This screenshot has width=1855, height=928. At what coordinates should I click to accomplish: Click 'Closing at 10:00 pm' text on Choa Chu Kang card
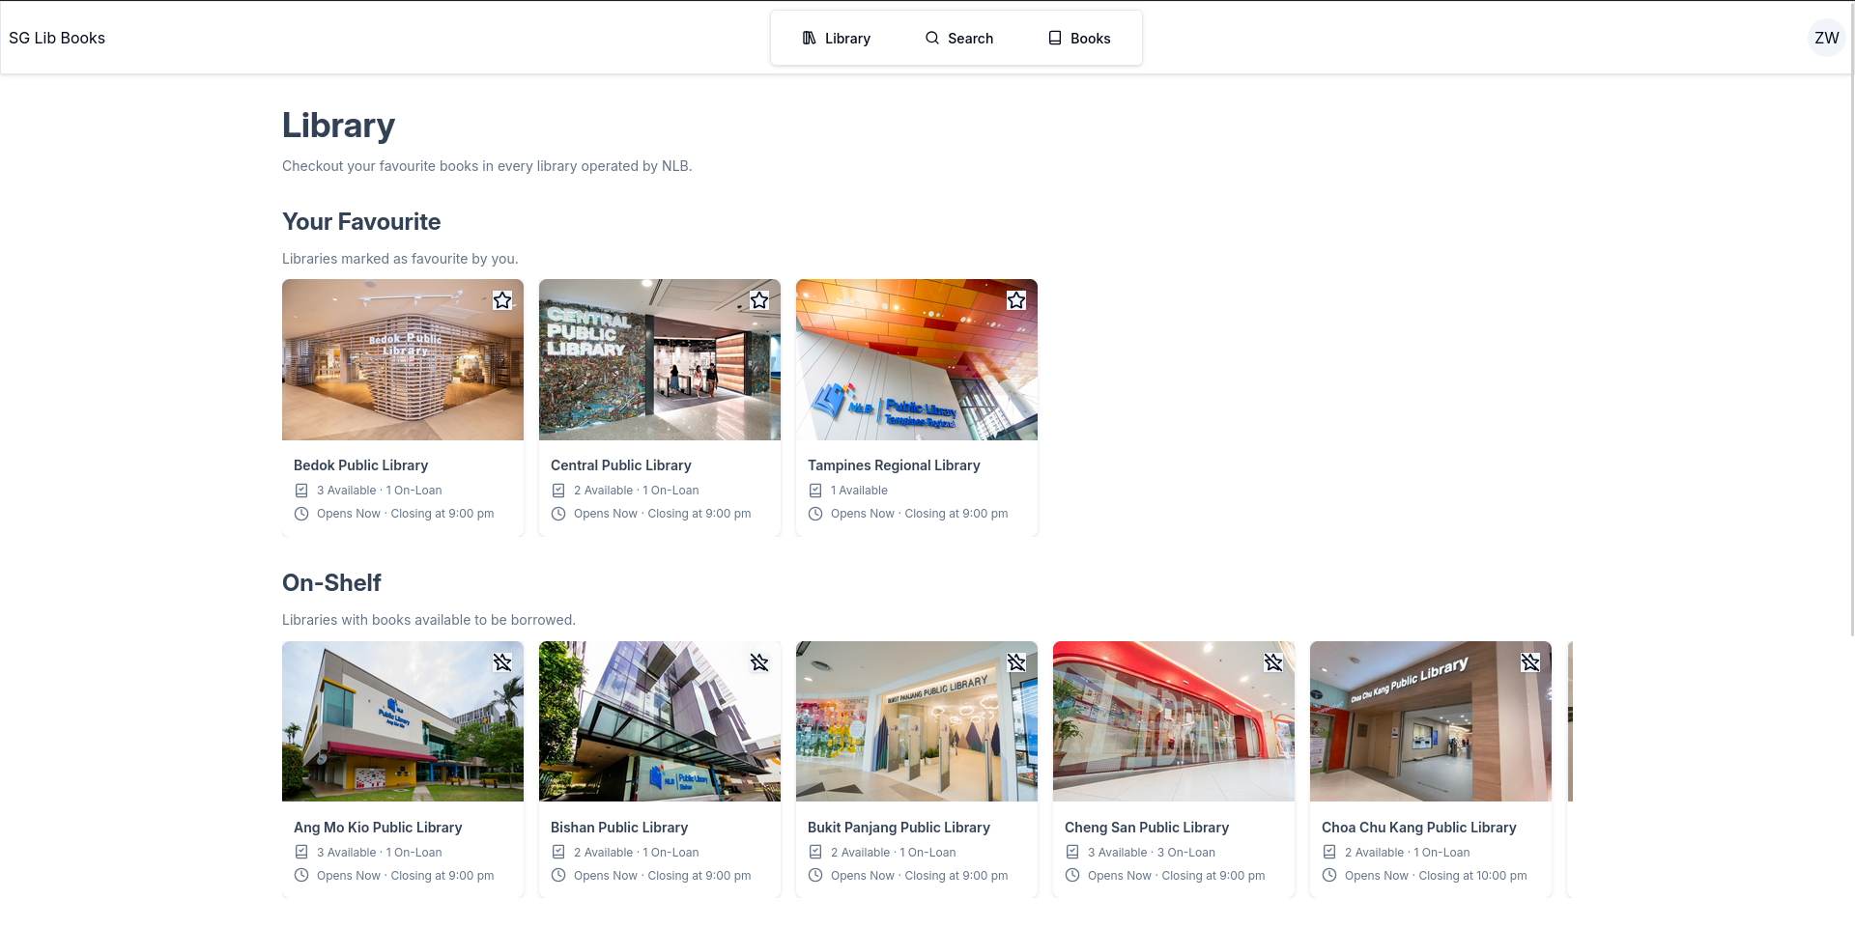(x=1472, y=876)
